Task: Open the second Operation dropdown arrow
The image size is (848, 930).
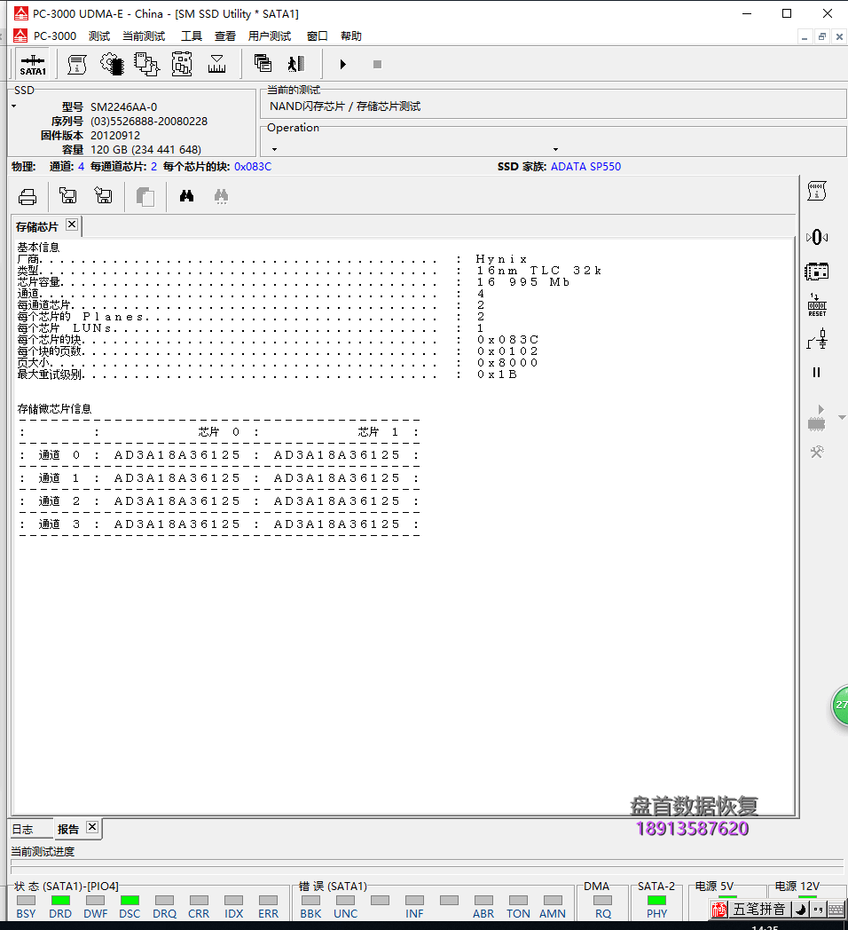Action: pos(555,149)
